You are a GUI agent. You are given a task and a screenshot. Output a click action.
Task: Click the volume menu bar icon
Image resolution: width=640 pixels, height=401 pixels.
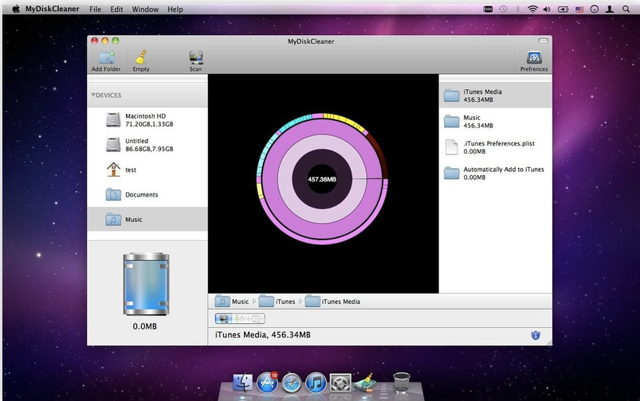(x=547, y=9)
